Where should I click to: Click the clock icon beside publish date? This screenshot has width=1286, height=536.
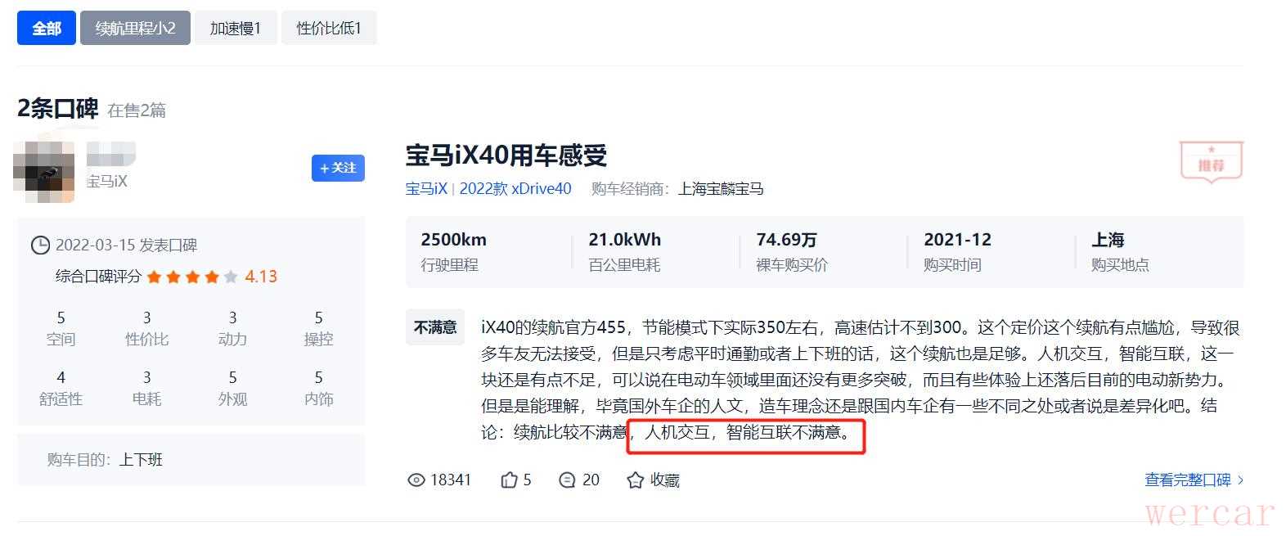coord(39,245)
